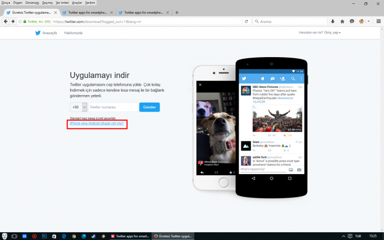Open the Geçmiş menu

(x=47, y=3)
